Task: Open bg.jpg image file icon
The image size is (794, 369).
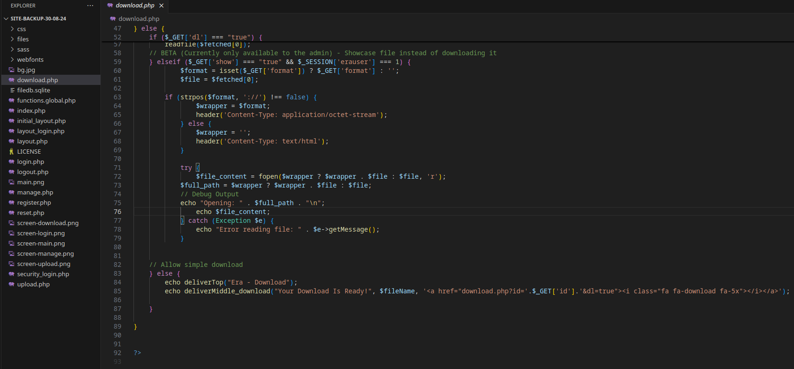Action: [12, 70]
